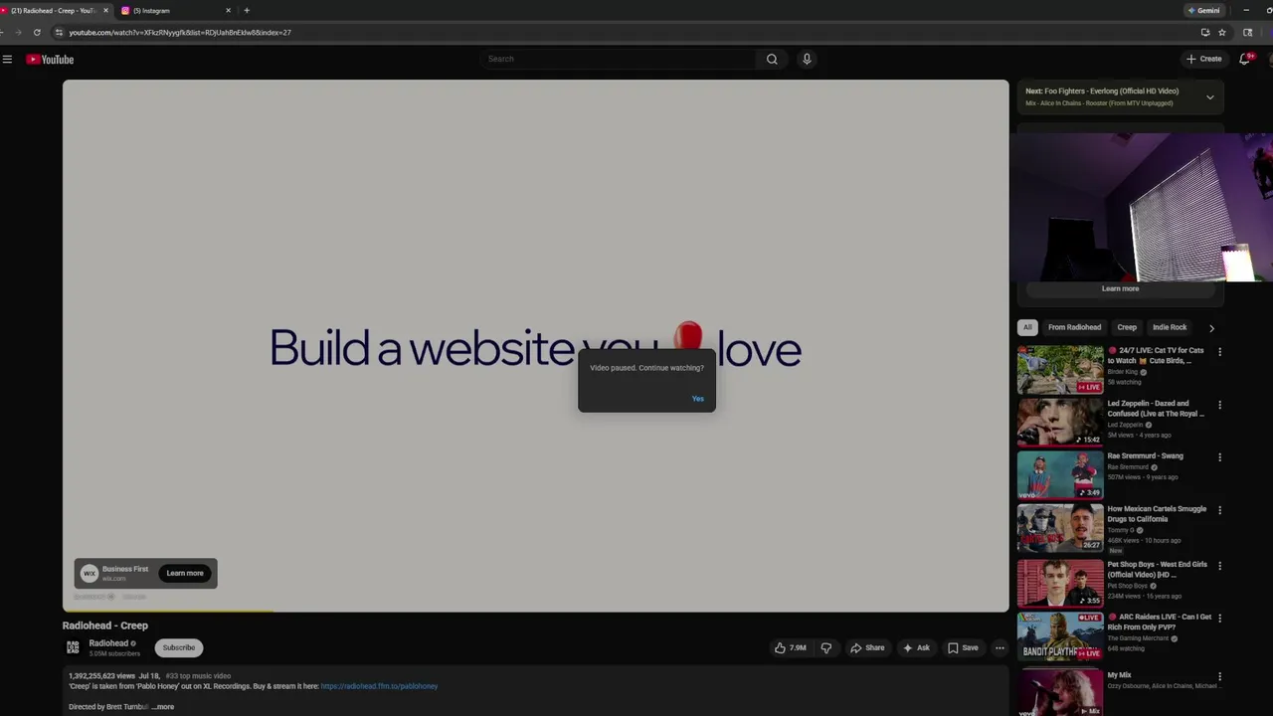This screenshot has height=716, width=1273.
Task: Open Rae Sremmurd - Swang thumbnail
Action: click(1060, 474)
